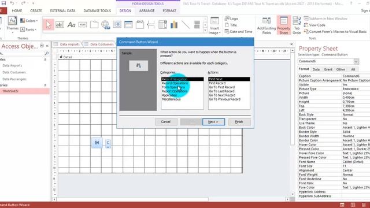The height and width of the screenshot is (208, 370).
Task: Open the Data Airports document tab
Action: tap(67, 44)
